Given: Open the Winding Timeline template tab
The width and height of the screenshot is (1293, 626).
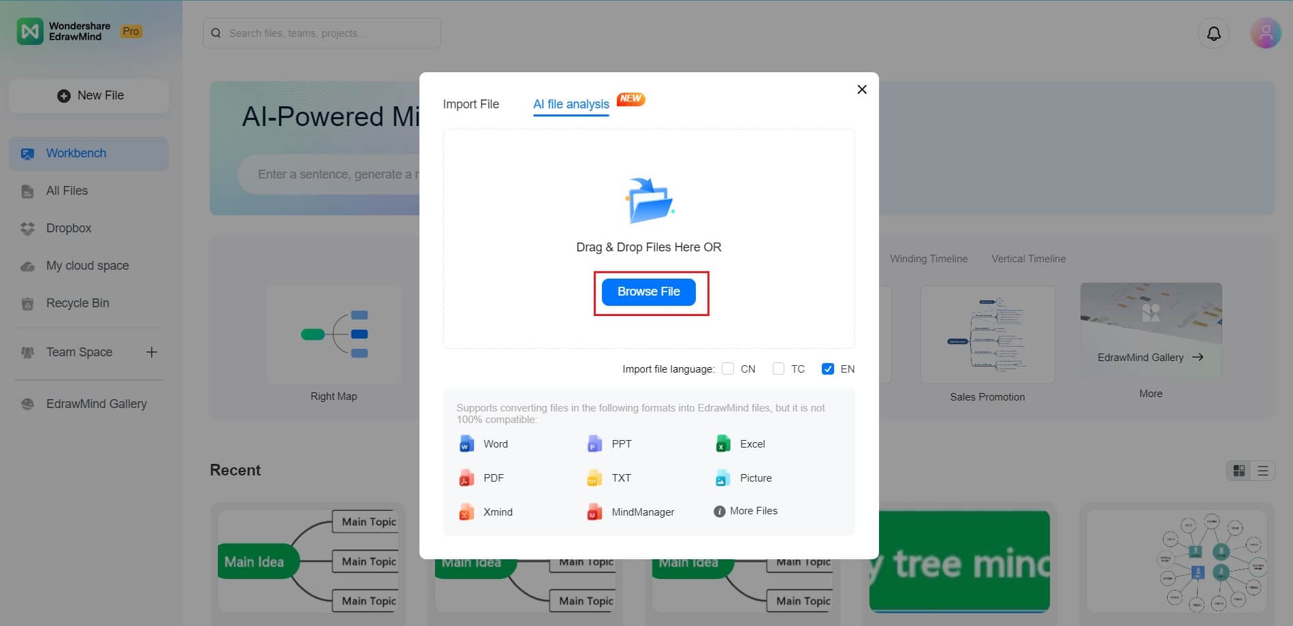Looking at the screenshot, I should tap(929, 259).
